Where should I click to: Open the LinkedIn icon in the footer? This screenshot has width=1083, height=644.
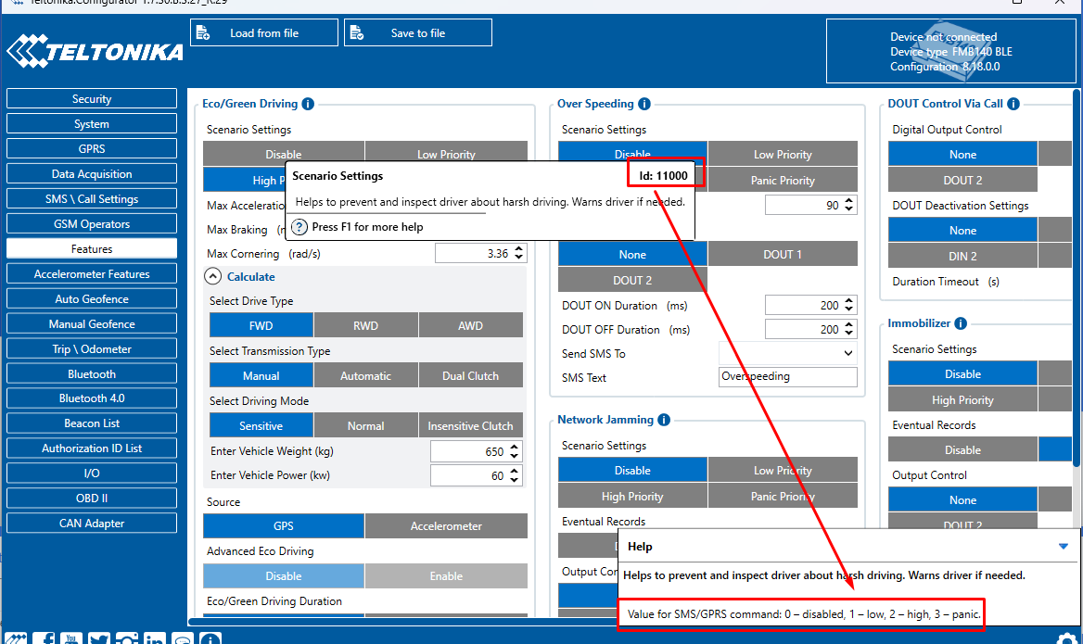pyautogui.click(x=155, y=638)
